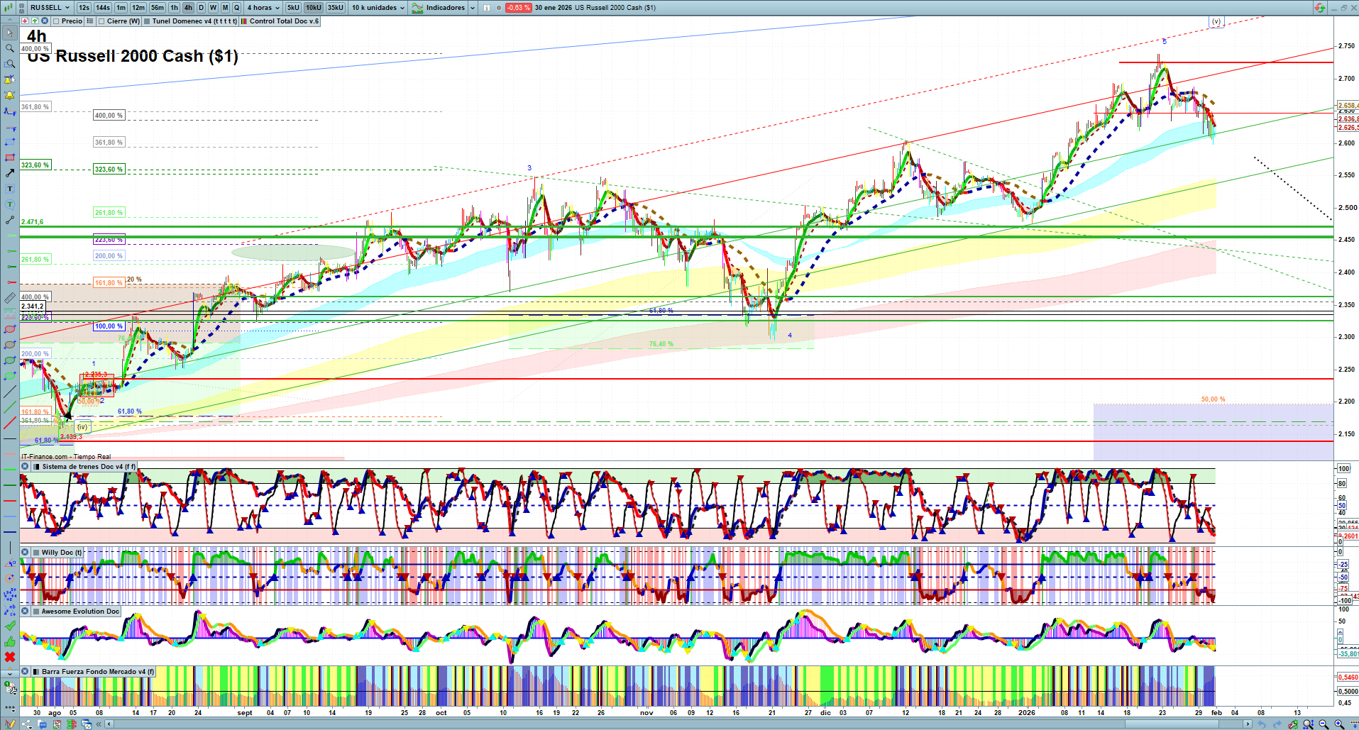Set history to 5kU units
The height and width of the screenshot is (730, 1359).
(293, 8)
